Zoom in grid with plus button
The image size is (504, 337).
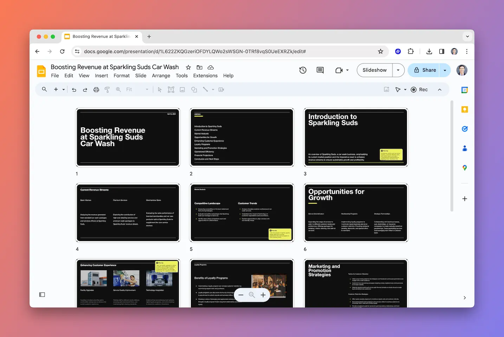[263, 295]
